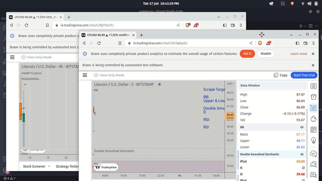Bookmark the page in front Brave window
322x181 pixels.
(120, 43)
